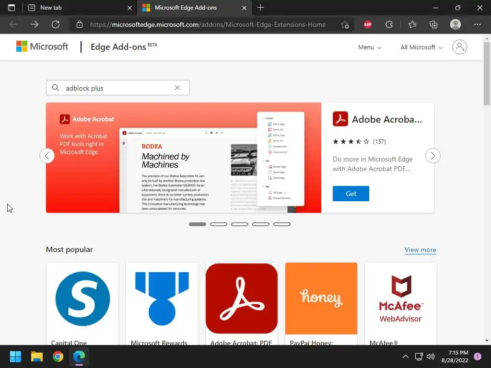Expand the All Microsoft dropdown

[421, 47]
